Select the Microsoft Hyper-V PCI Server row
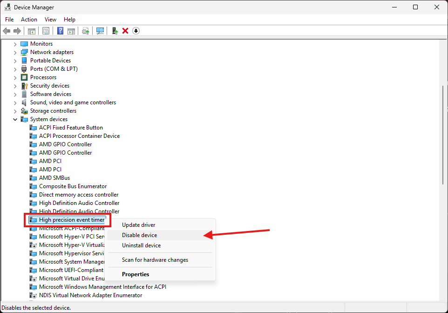448x313 pixels. [71, 237]
